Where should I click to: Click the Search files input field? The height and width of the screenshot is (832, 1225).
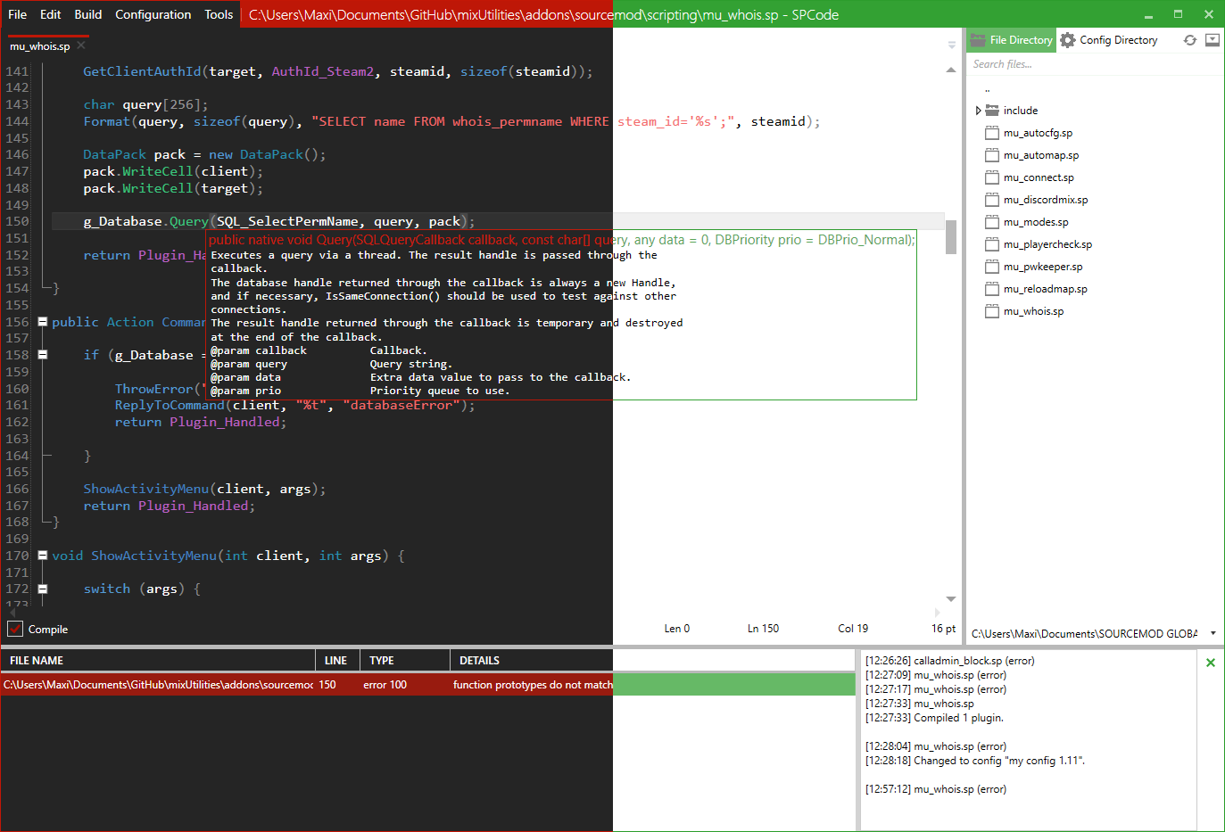[x=1088, y=64]
